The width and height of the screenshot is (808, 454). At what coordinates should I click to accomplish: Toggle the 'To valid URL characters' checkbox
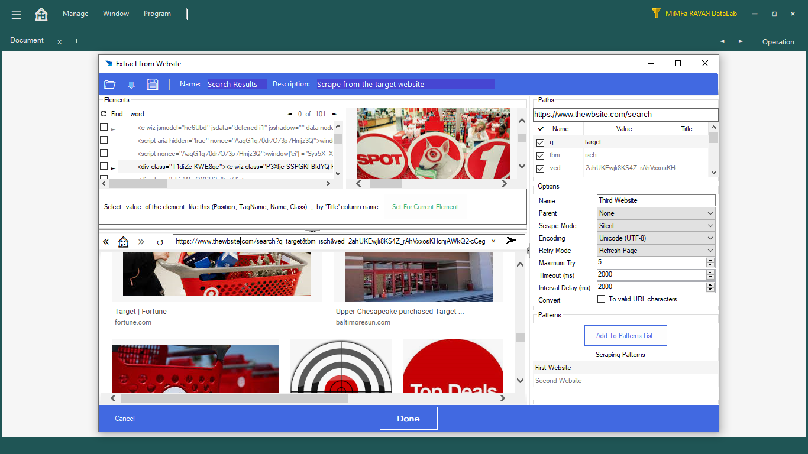tap(602, 299)
